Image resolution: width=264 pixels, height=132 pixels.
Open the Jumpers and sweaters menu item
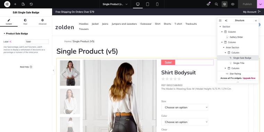tap(124, 24)
